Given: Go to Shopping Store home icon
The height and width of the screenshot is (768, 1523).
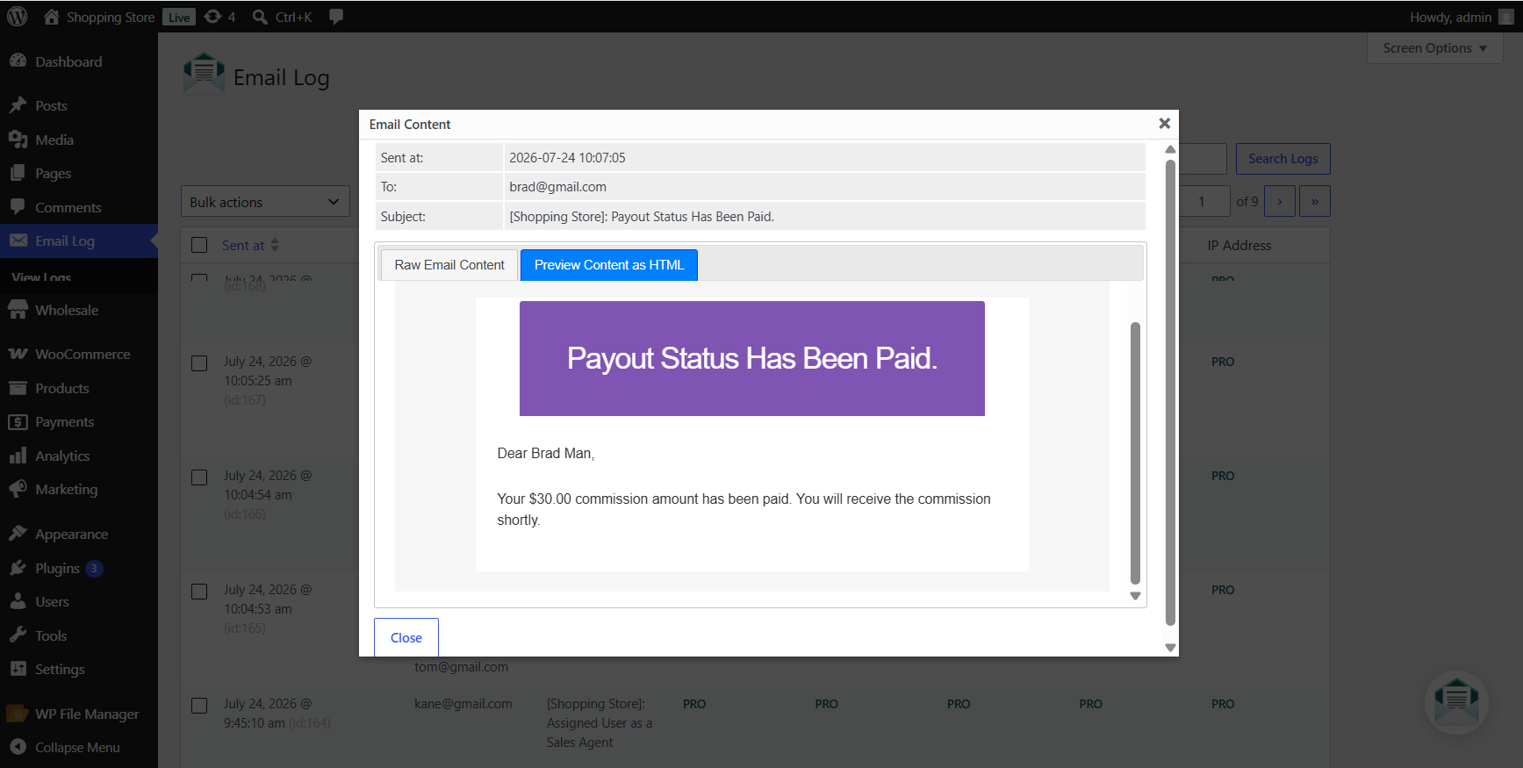Looking at the screenshot, I should coord(52,17).
